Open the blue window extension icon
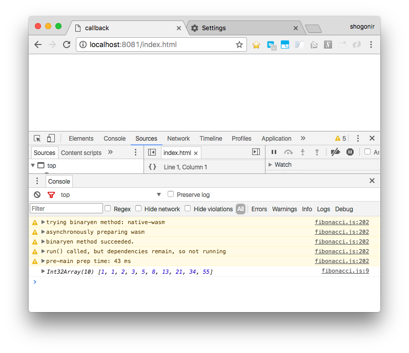Viewport: 409px width, 353px height. pyautogui.click(x=285, y=45)
